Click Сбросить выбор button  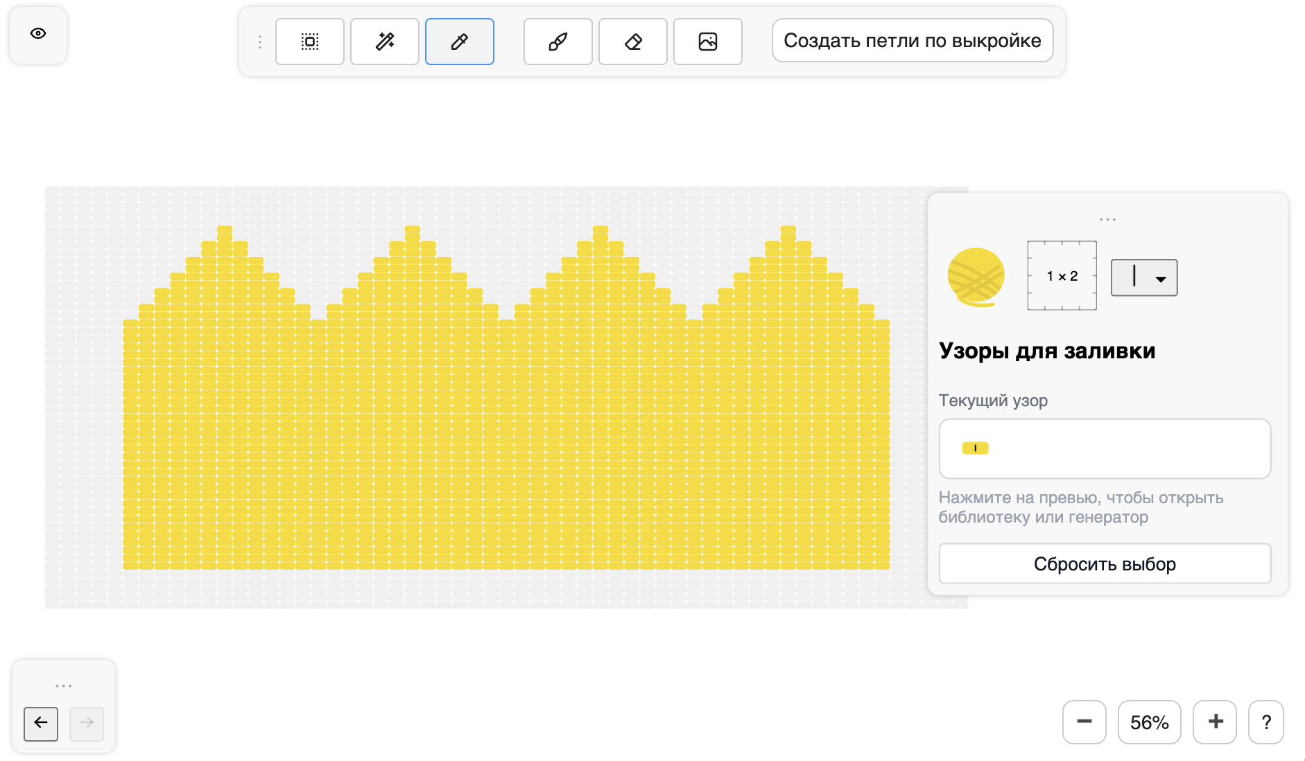pyautogui.click(x=1104, y=564)
